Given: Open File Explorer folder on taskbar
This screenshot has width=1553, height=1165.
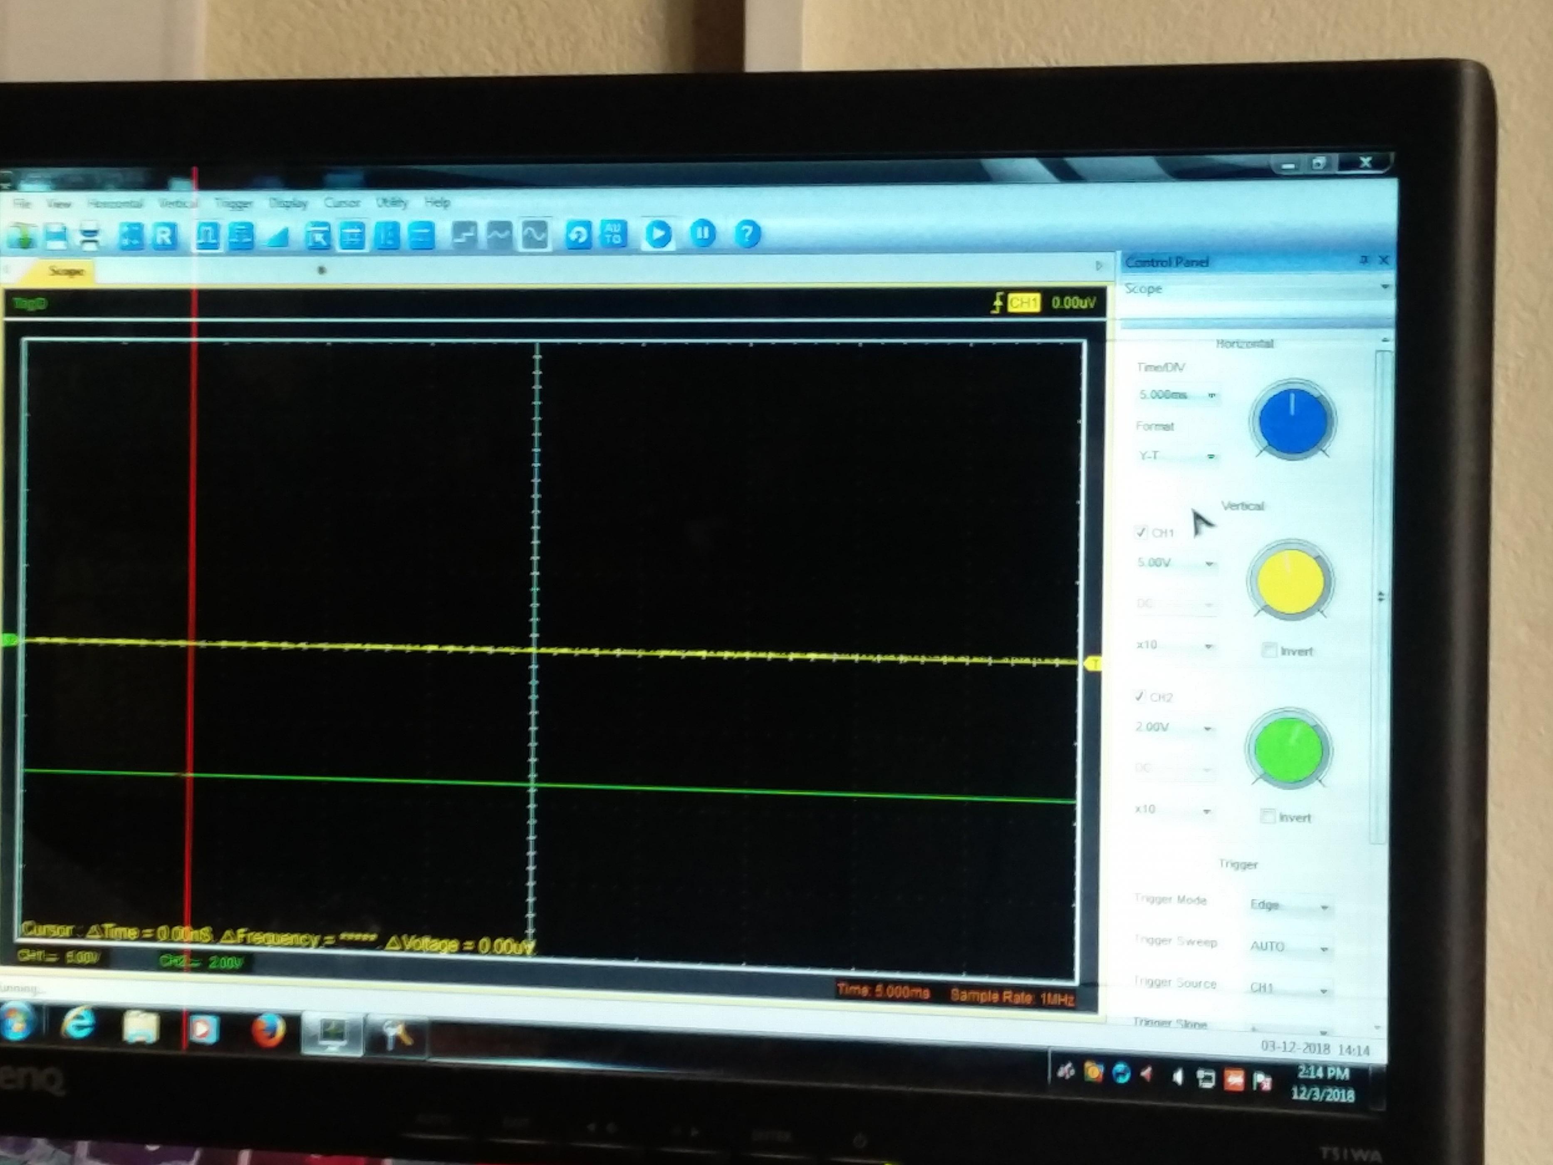Looking at the screenshot, I should 141,1027.
